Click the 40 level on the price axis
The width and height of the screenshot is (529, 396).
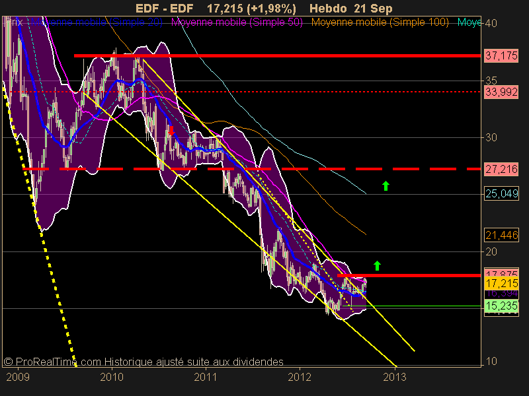tap(491, 23)
